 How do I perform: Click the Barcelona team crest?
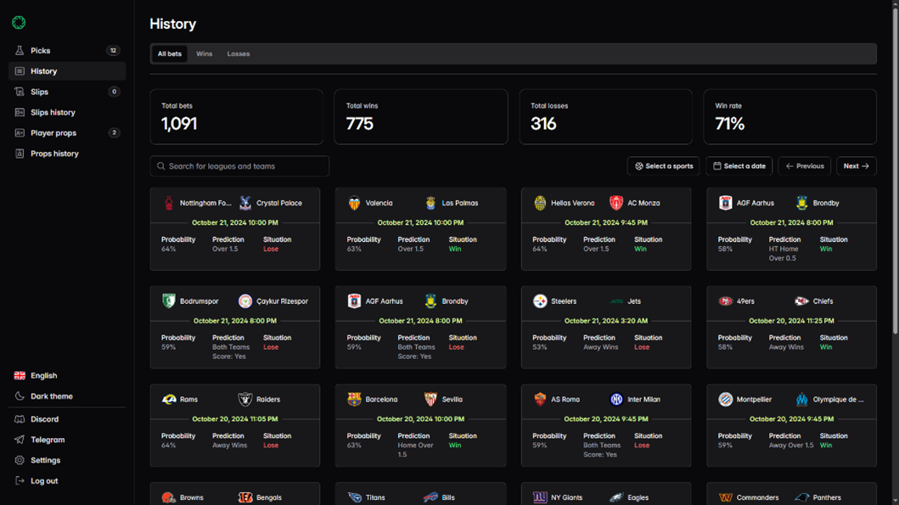pyautogui.click(x=354, y=399)
